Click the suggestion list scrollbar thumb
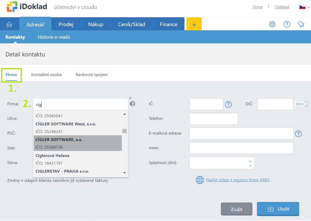Viewport: 311px width, 221px height. [x=125, y=131]
